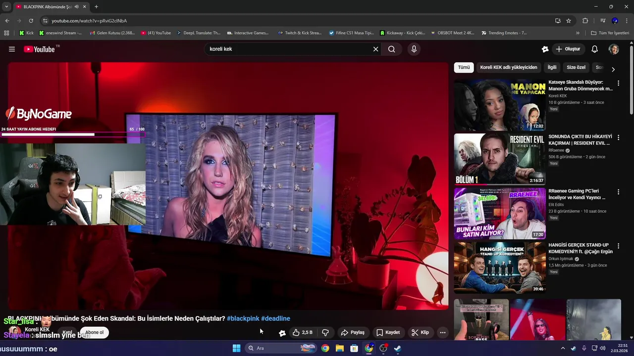Reload the page

coord(31,21)
